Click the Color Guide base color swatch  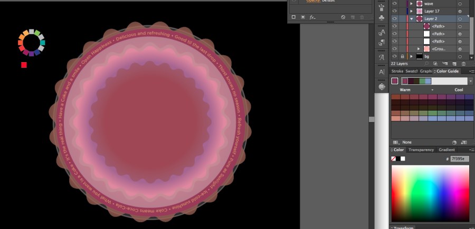(x=394, y=81)
